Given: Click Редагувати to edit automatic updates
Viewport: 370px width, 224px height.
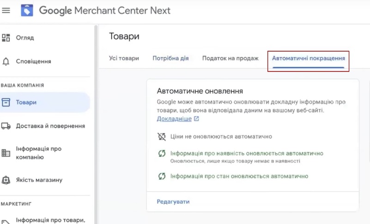Looking at the screenshot, I should point(173,202).
